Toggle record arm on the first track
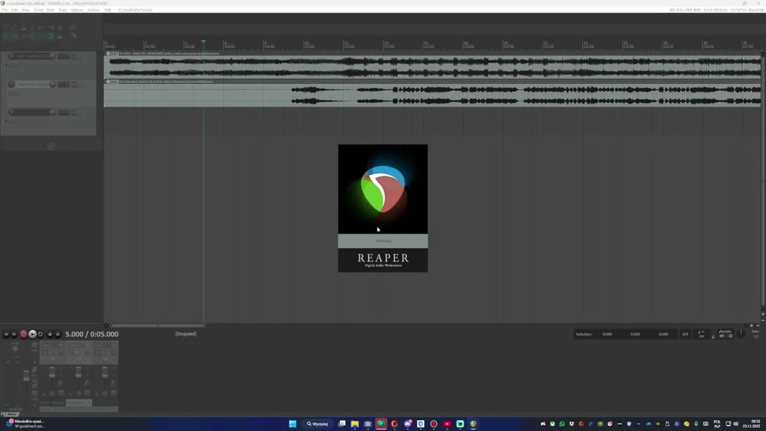 tap(11, 56)
